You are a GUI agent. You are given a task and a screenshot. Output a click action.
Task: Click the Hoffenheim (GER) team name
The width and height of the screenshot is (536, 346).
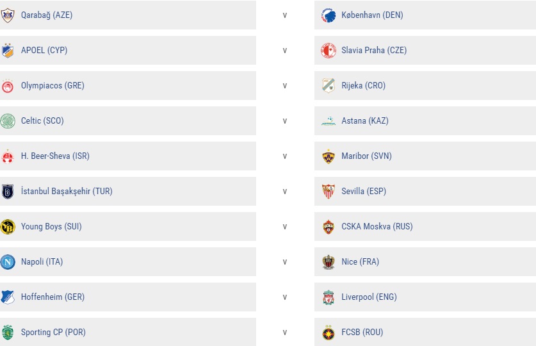(x=53, y=297)
